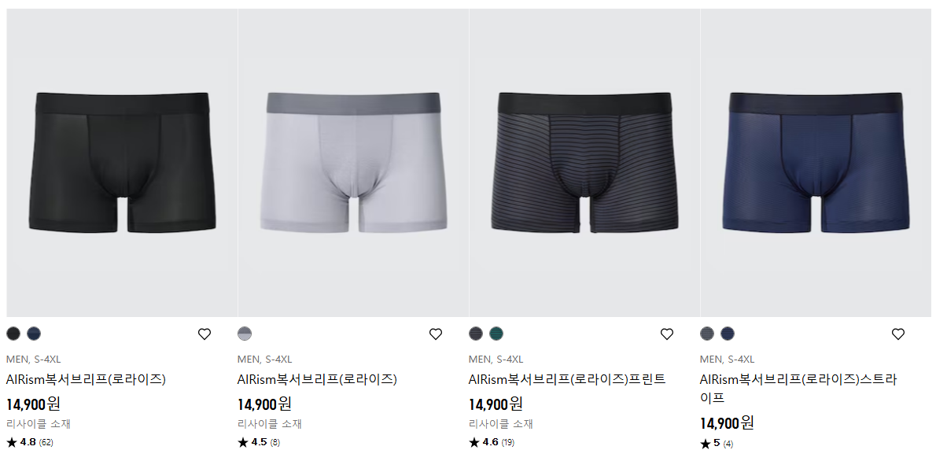This screenshot has width=936, height=461.
Task: View 4.8 star rating with 62 reviews
Action: click(30, 442)
